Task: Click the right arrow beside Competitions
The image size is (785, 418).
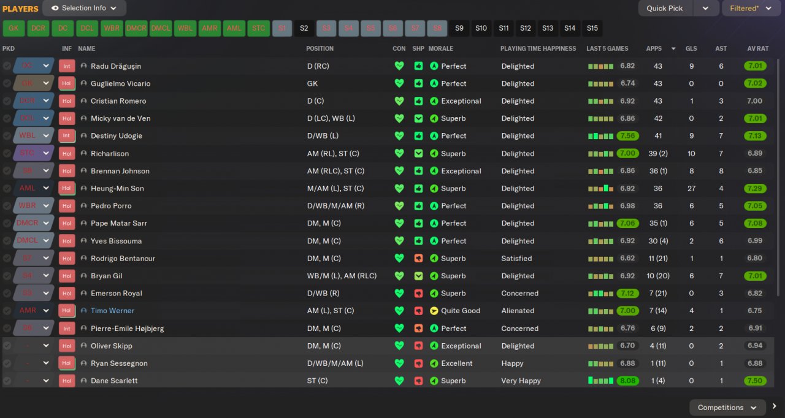Action: [x=775, y=406]
